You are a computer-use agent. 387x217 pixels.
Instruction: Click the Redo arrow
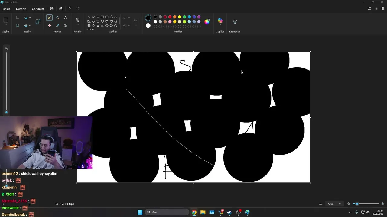(78, 9)
